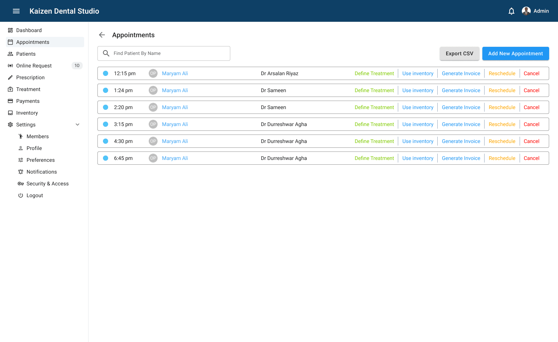Open Online Request in the sidebar
The image size is (558, 342).
[34, 66]
